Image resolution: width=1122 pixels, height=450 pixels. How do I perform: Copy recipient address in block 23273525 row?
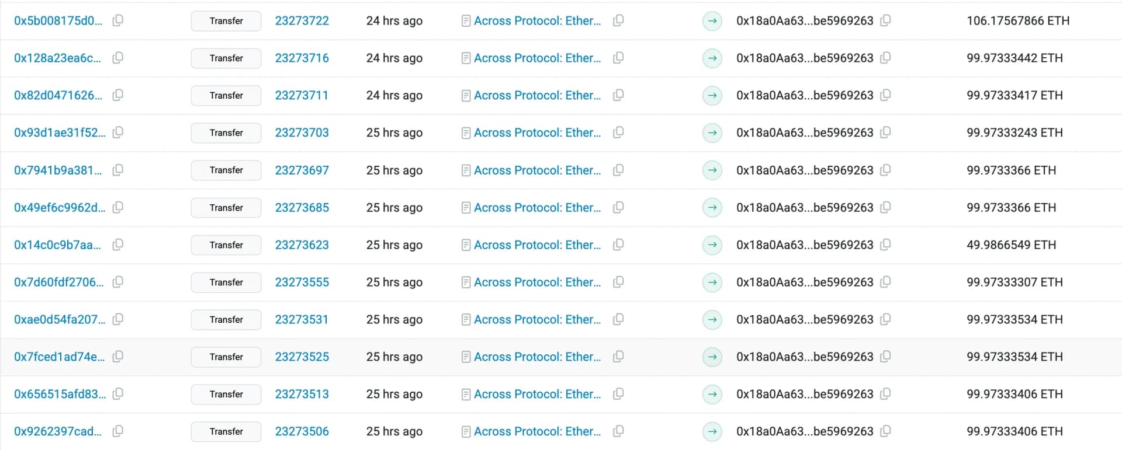(x=885, y=357)
